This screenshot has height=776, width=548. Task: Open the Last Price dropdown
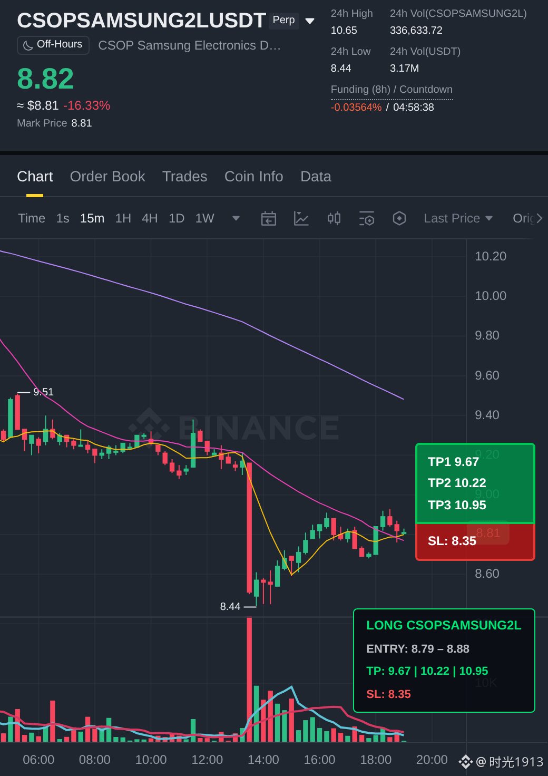point(458,218)
